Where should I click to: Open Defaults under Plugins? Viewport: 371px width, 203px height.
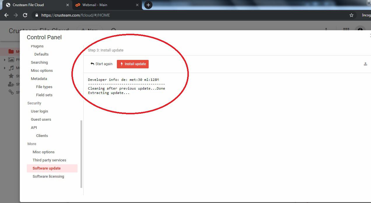41,54
